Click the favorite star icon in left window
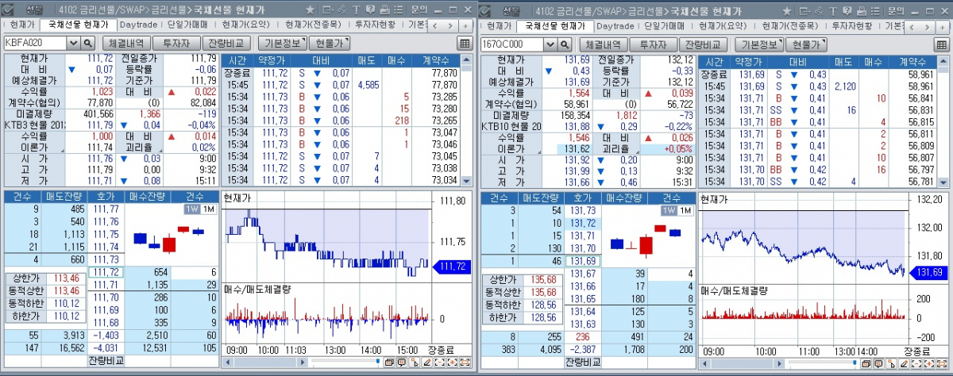 coord(310,10)
